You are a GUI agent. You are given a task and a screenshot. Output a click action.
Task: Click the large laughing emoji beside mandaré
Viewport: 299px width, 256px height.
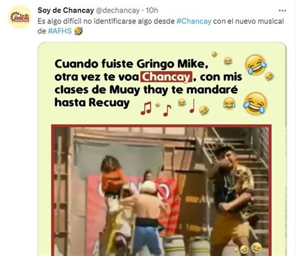tap(255, 103)
